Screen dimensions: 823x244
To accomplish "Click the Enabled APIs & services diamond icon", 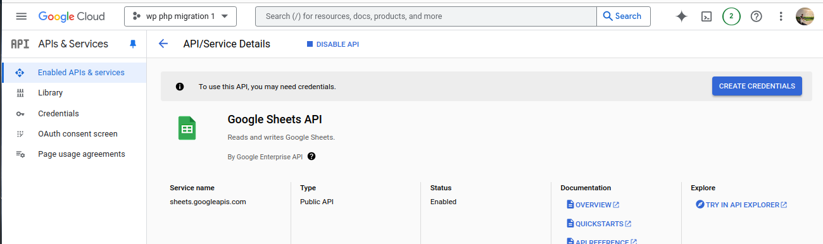I will point(20,73).
